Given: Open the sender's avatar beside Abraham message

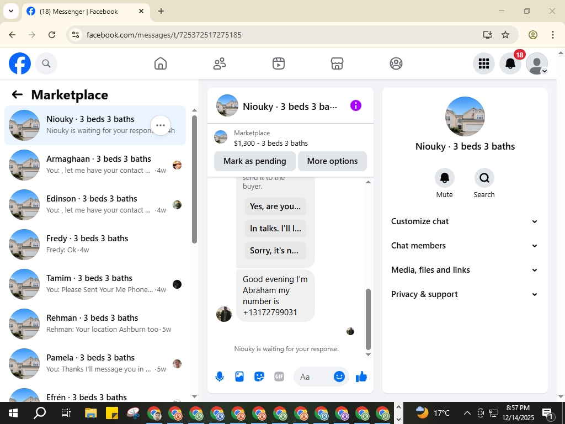Looking at the screenshot, I should tap(224, 314).
